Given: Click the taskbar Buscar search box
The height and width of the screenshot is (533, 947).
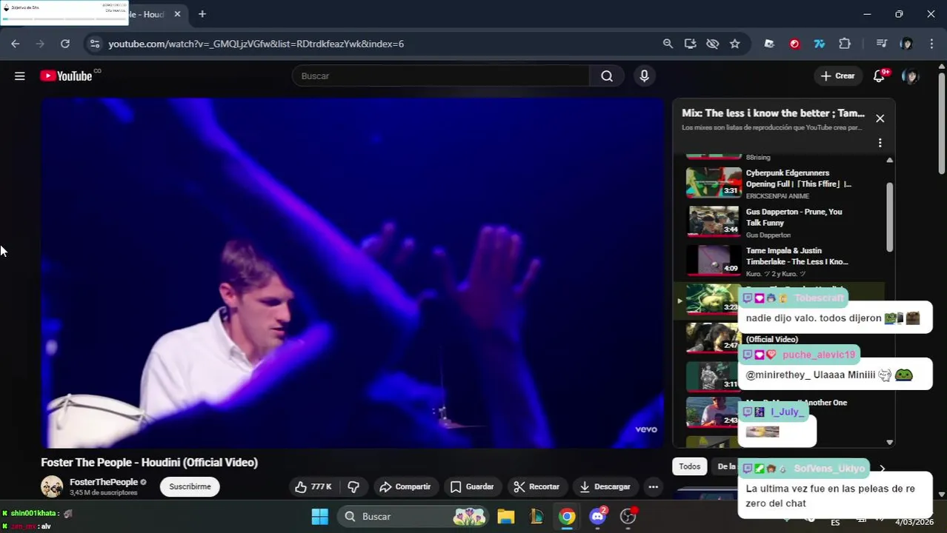Looking at the screenshot, I should point(413,516).
